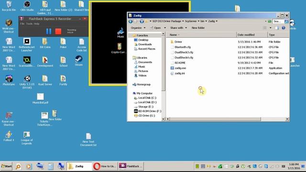Sort files by Date modified column

[x=252, y=35]
